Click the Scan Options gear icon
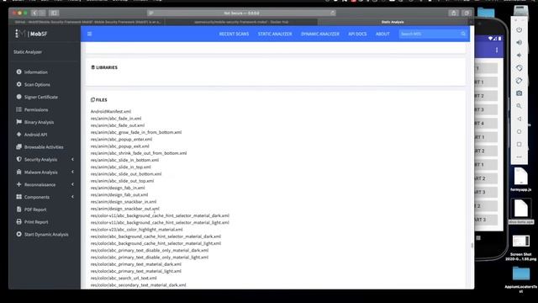This screenshot has width=538, height=303. click(x=18, y=84)
